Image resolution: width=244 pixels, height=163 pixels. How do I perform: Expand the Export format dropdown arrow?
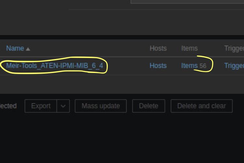[x=63, y=106]
